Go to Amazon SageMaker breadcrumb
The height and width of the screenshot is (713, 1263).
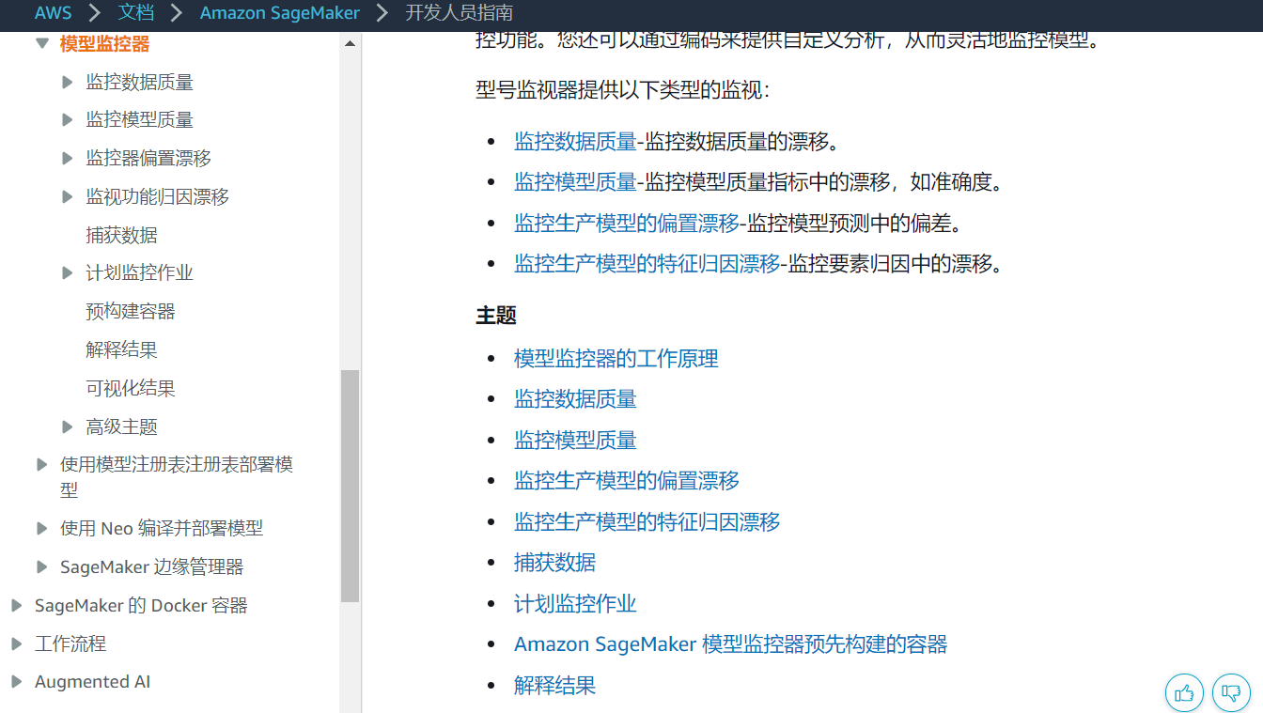click(279, 13)
